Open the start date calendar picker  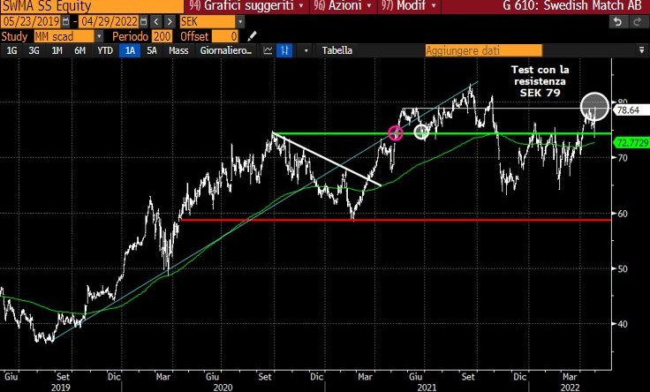pos(65,21)
